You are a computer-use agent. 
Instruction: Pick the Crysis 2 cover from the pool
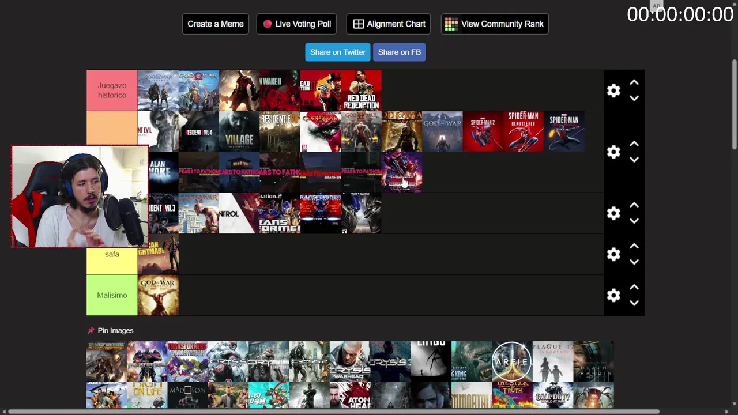(309, 361)
